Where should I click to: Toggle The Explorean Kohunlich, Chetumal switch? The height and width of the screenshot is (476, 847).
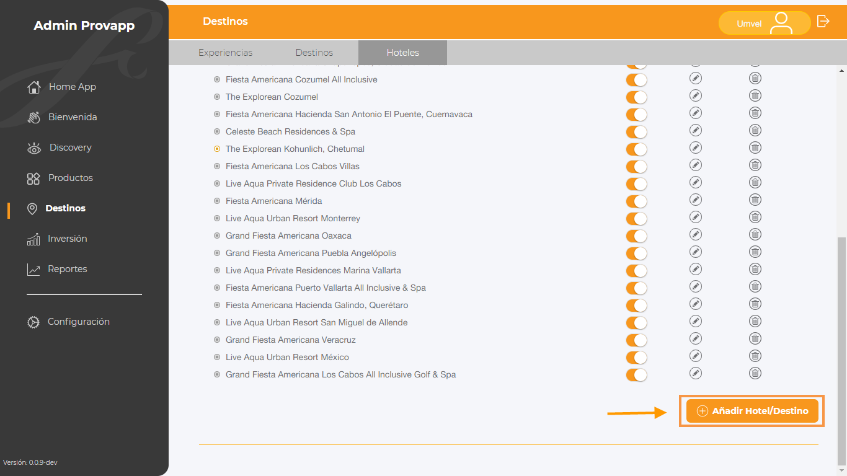[636, 149]
